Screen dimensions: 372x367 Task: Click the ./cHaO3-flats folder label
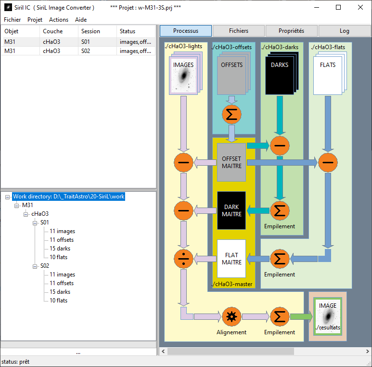coord(328,47)
